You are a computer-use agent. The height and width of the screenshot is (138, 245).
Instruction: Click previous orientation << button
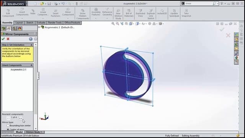tap(8, 118)
